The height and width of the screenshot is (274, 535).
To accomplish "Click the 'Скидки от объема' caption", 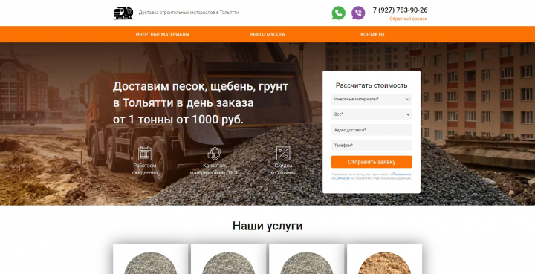I will pyautogui.click(x=283, y=169).
